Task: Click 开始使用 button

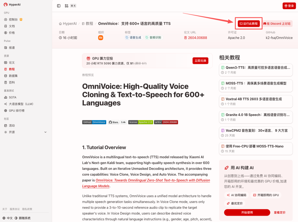Action: (247, 213)
